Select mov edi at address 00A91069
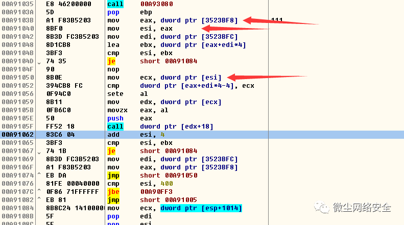The width and height of the screenshot is (404, 225). pos(173,159)
